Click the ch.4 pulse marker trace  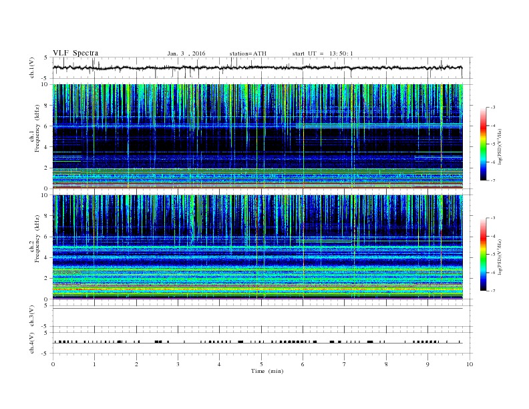click(258, 342)
